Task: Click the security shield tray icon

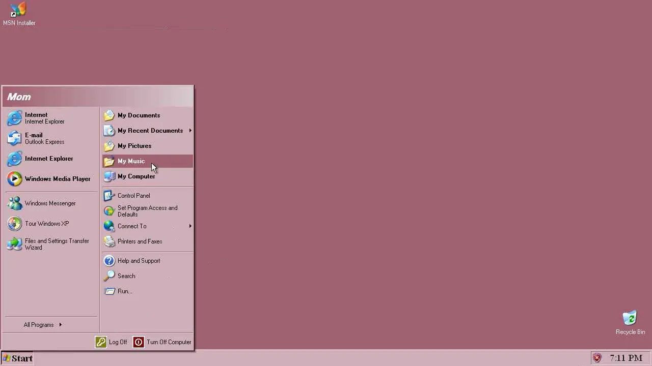Action: (x=597, y=358)
